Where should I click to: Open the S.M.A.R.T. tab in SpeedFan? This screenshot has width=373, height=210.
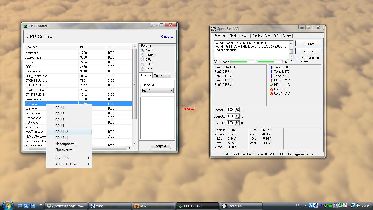[x=272, y=36]
